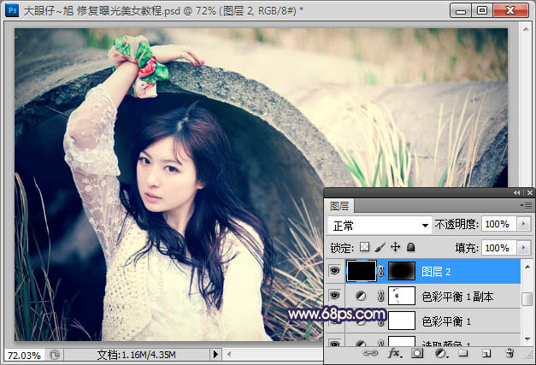Select the 图层 tab
The image size is (536, 365).
coord(339,206)
